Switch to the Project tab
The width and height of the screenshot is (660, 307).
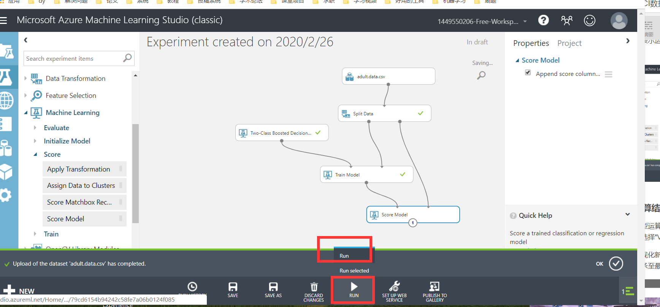(x=569, y=43)
